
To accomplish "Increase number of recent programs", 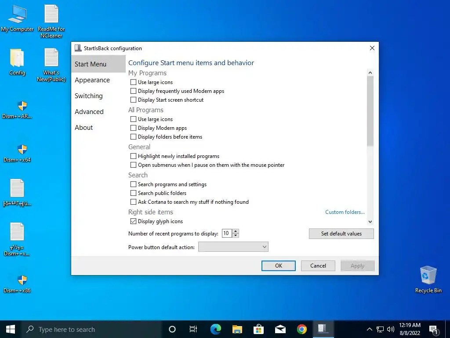I will [x=236, y=231].
